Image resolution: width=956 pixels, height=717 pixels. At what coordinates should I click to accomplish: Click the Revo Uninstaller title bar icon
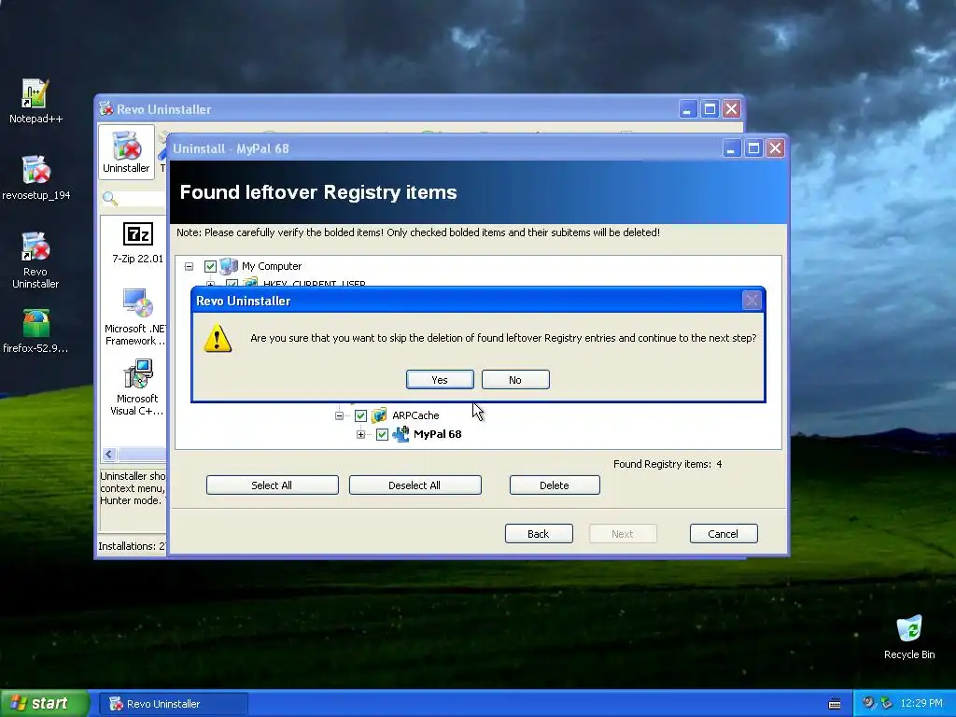click(106, 108)
